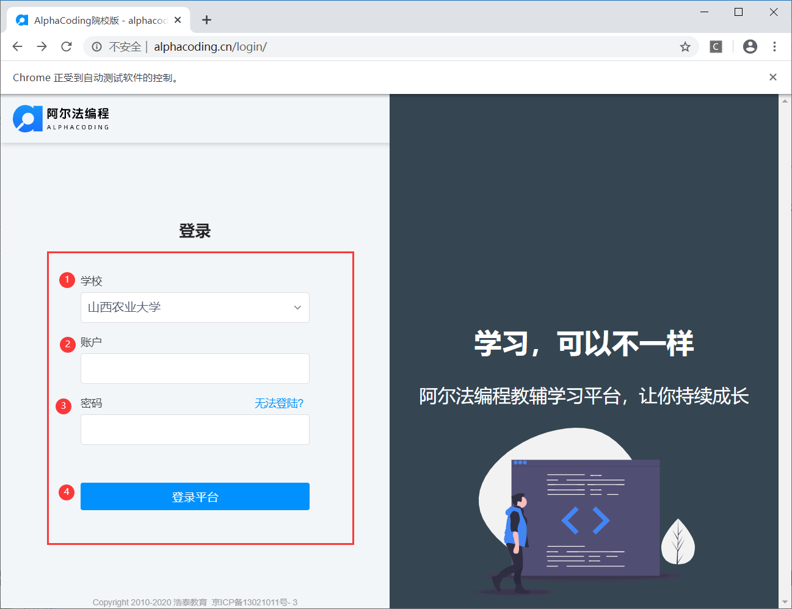Click the 不安全 site info icon
The width and height of the screenshot is (792, 609).
(96, 46)
